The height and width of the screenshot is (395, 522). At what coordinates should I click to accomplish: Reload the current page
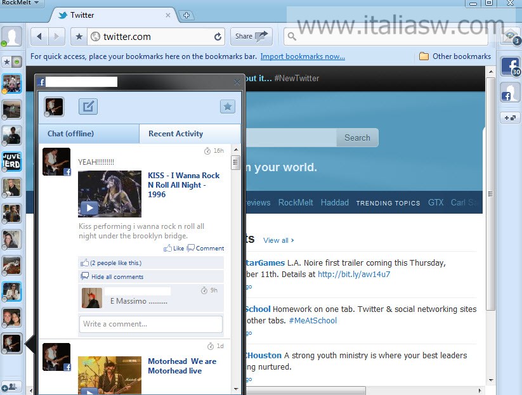click(x=218, y=36)
